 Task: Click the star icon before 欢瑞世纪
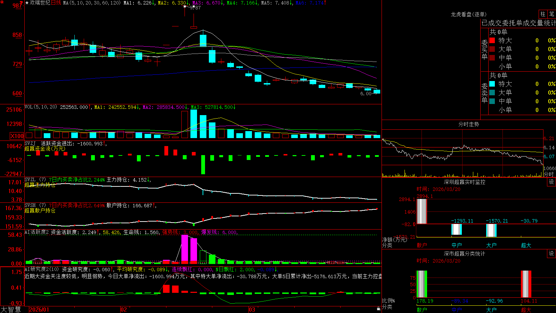click(x=27, y=3)
